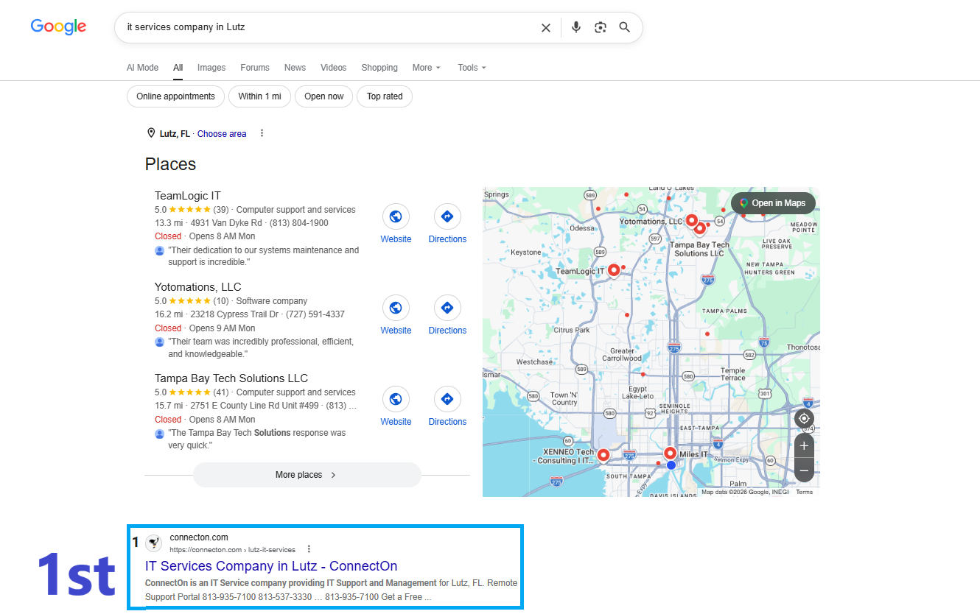
Task: Click inside the Google search box
Action: point(332,27)
